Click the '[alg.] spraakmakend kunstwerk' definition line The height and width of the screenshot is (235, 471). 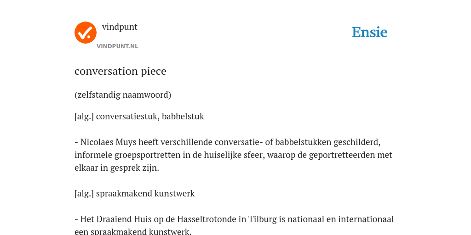[x=135, y=194]
